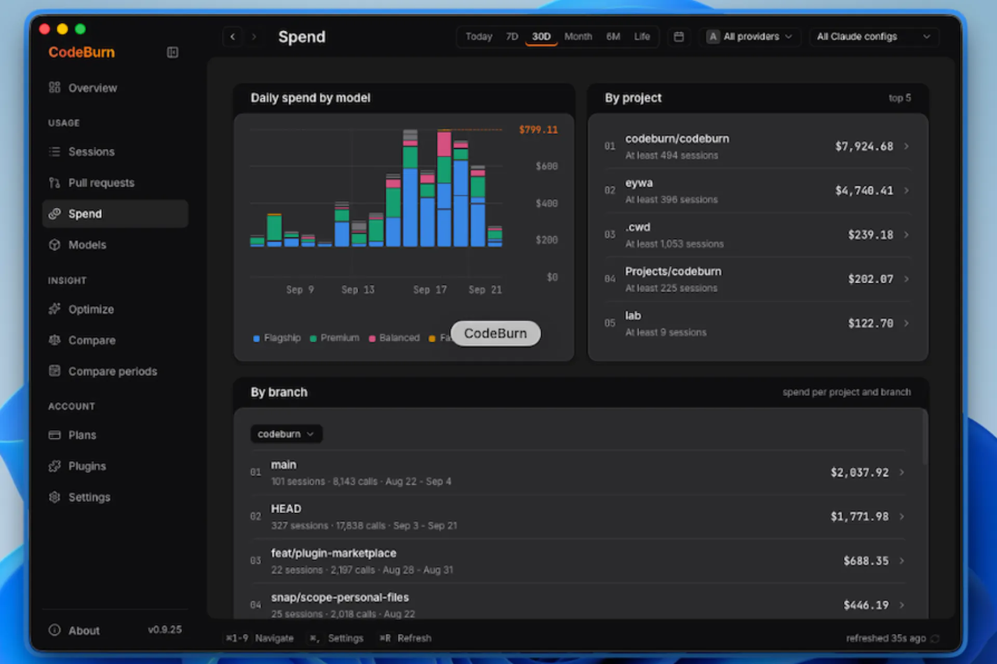Click the blue Flagship legend swatch

[257, 339]
